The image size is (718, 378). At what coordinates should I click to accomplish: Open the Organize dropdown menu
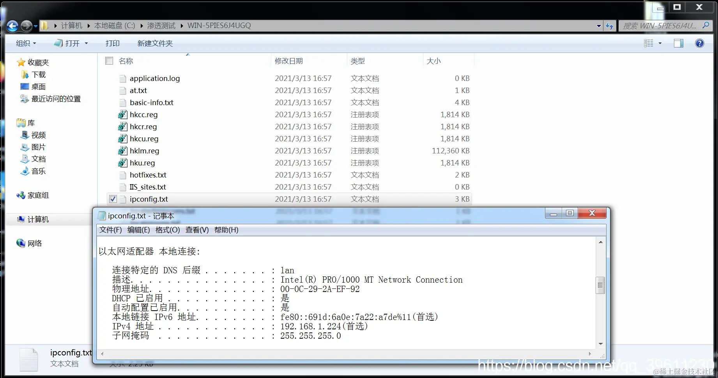[26, 43]
